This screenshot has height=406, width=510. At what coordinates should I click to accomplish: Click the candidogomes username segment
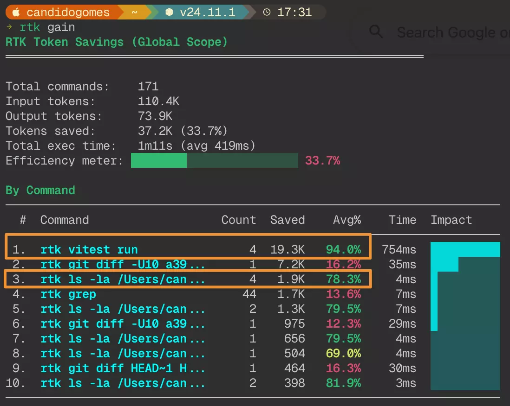click(68, 13)
